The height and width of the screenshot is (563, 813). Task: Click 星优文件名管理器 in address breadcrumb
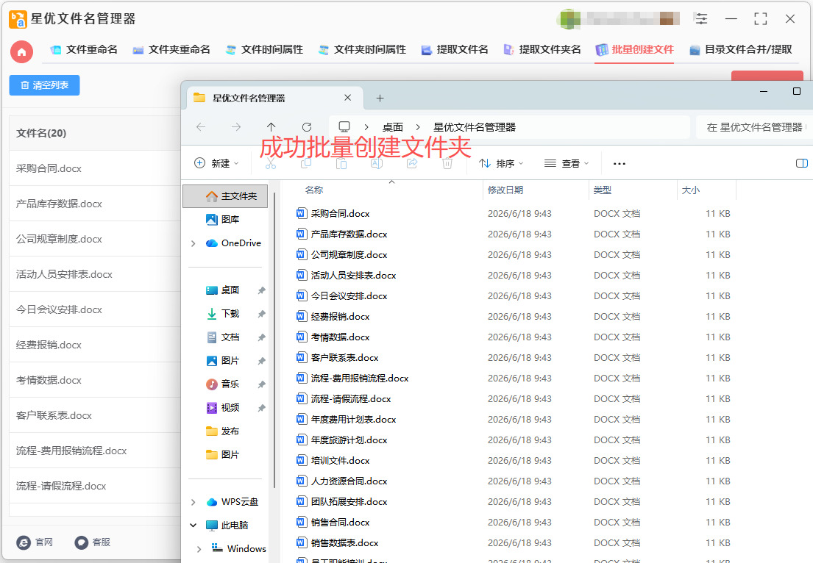475,127
